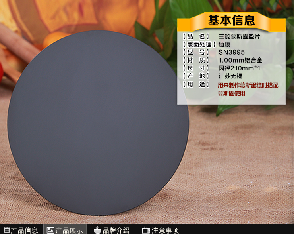Select the size text 圆径210mm*1
The height and width of the screenshot is (234, 294).
[240, 68]
